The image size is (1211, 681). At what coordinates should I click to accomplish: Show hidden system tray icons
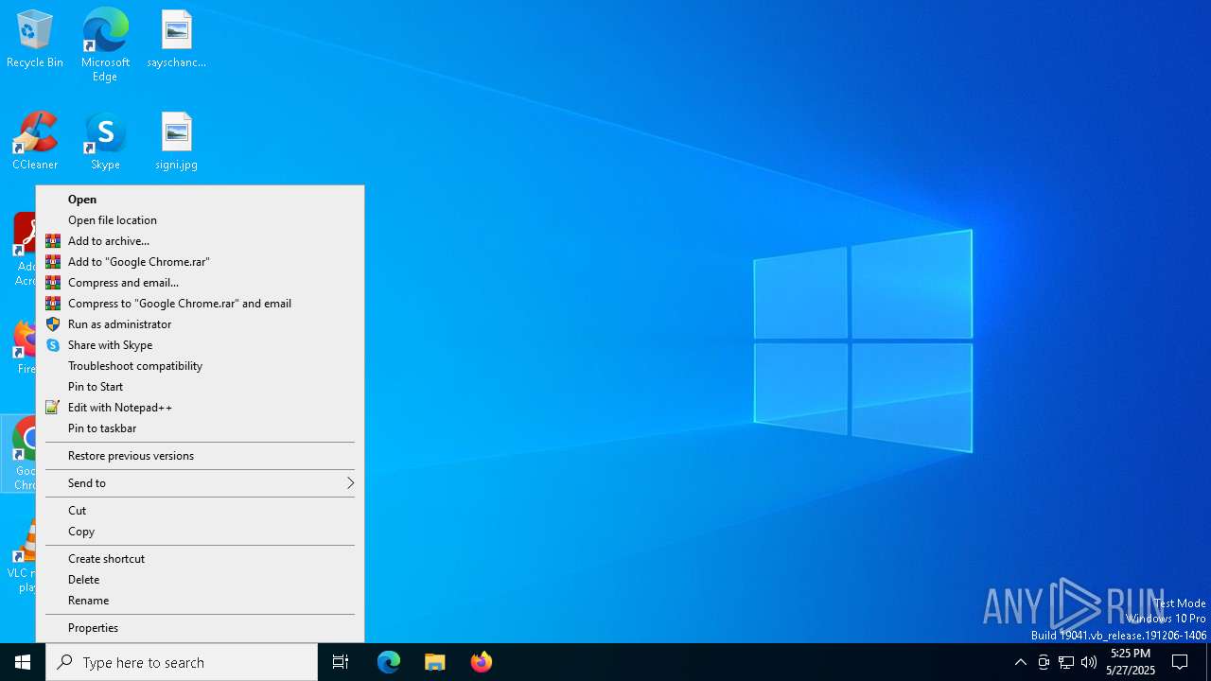click(1020, 662)
